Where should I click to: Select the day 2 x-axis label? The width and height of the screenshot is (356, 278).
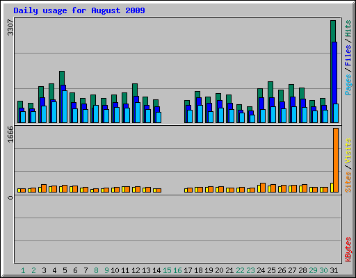[x=33, y=270]
